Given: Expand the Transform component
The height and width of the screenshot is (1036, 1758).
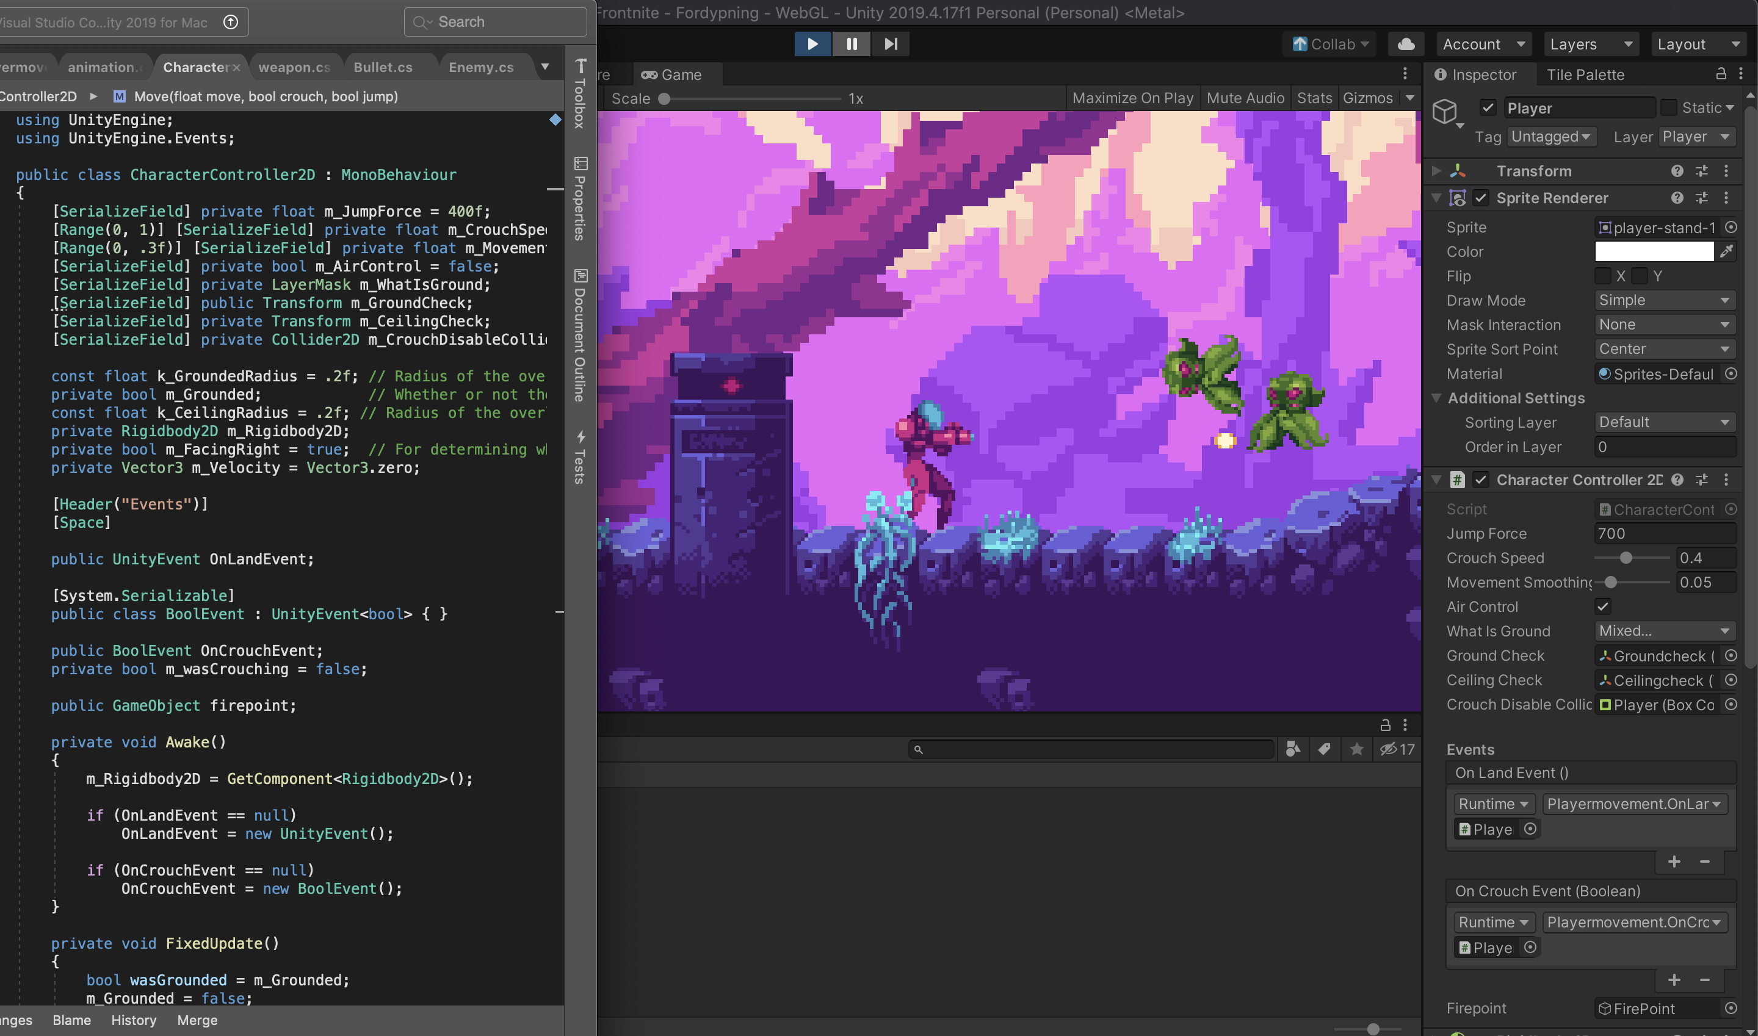Looking at the screenshot, I should tap(1436, 171).
